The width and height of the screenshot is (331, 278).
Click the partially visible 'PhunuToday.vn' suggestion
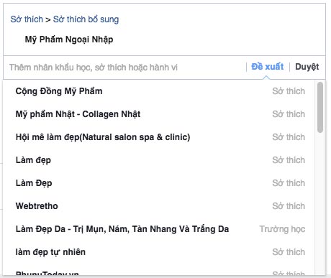coord(159,270)
